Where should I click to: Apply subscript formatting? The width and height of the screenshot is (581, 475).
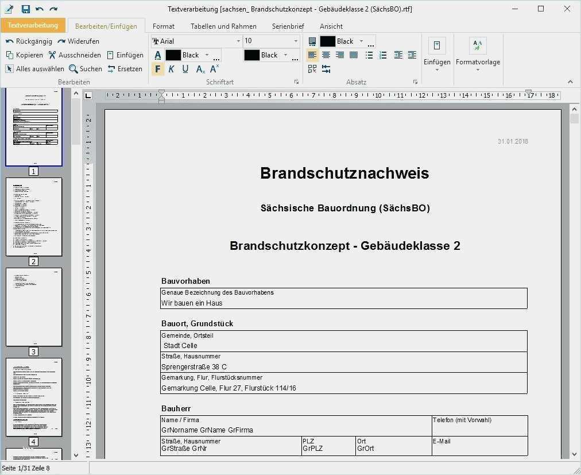pos(200,69)
